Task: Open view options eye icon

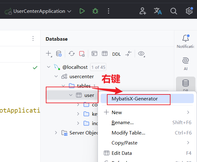Action: (141, 54)
